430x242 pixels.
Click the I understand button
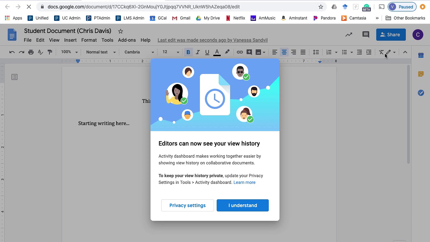(x=243, y=205)
